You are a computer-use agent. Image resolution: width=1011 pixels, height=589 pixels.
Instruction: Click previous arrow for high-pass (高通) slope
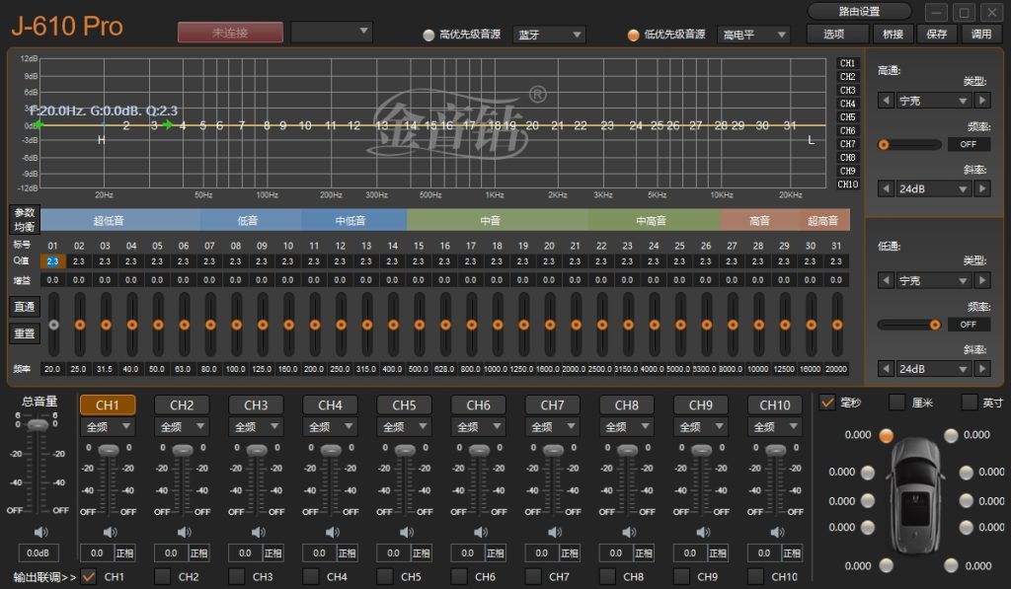point(886,188)
